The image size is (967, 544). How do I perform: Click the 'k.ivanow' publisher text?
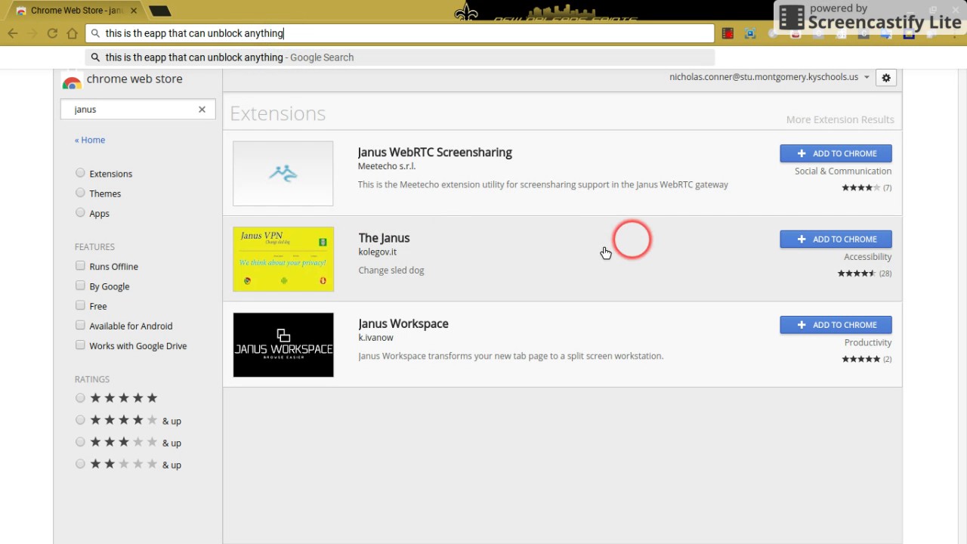(x=375, y=338)
